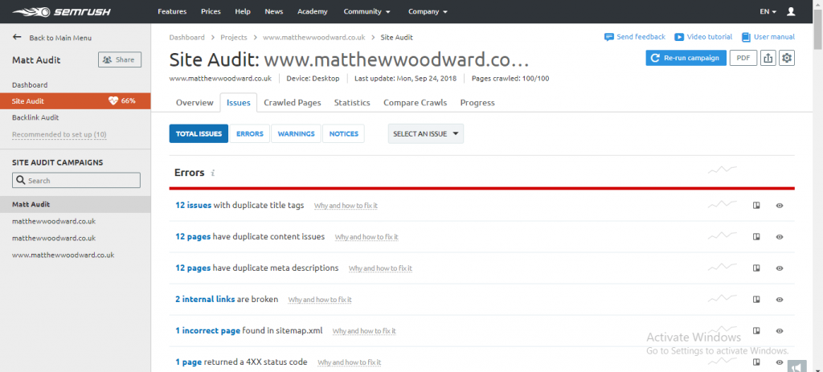Click the Re-run campaign button

point(685,58)
